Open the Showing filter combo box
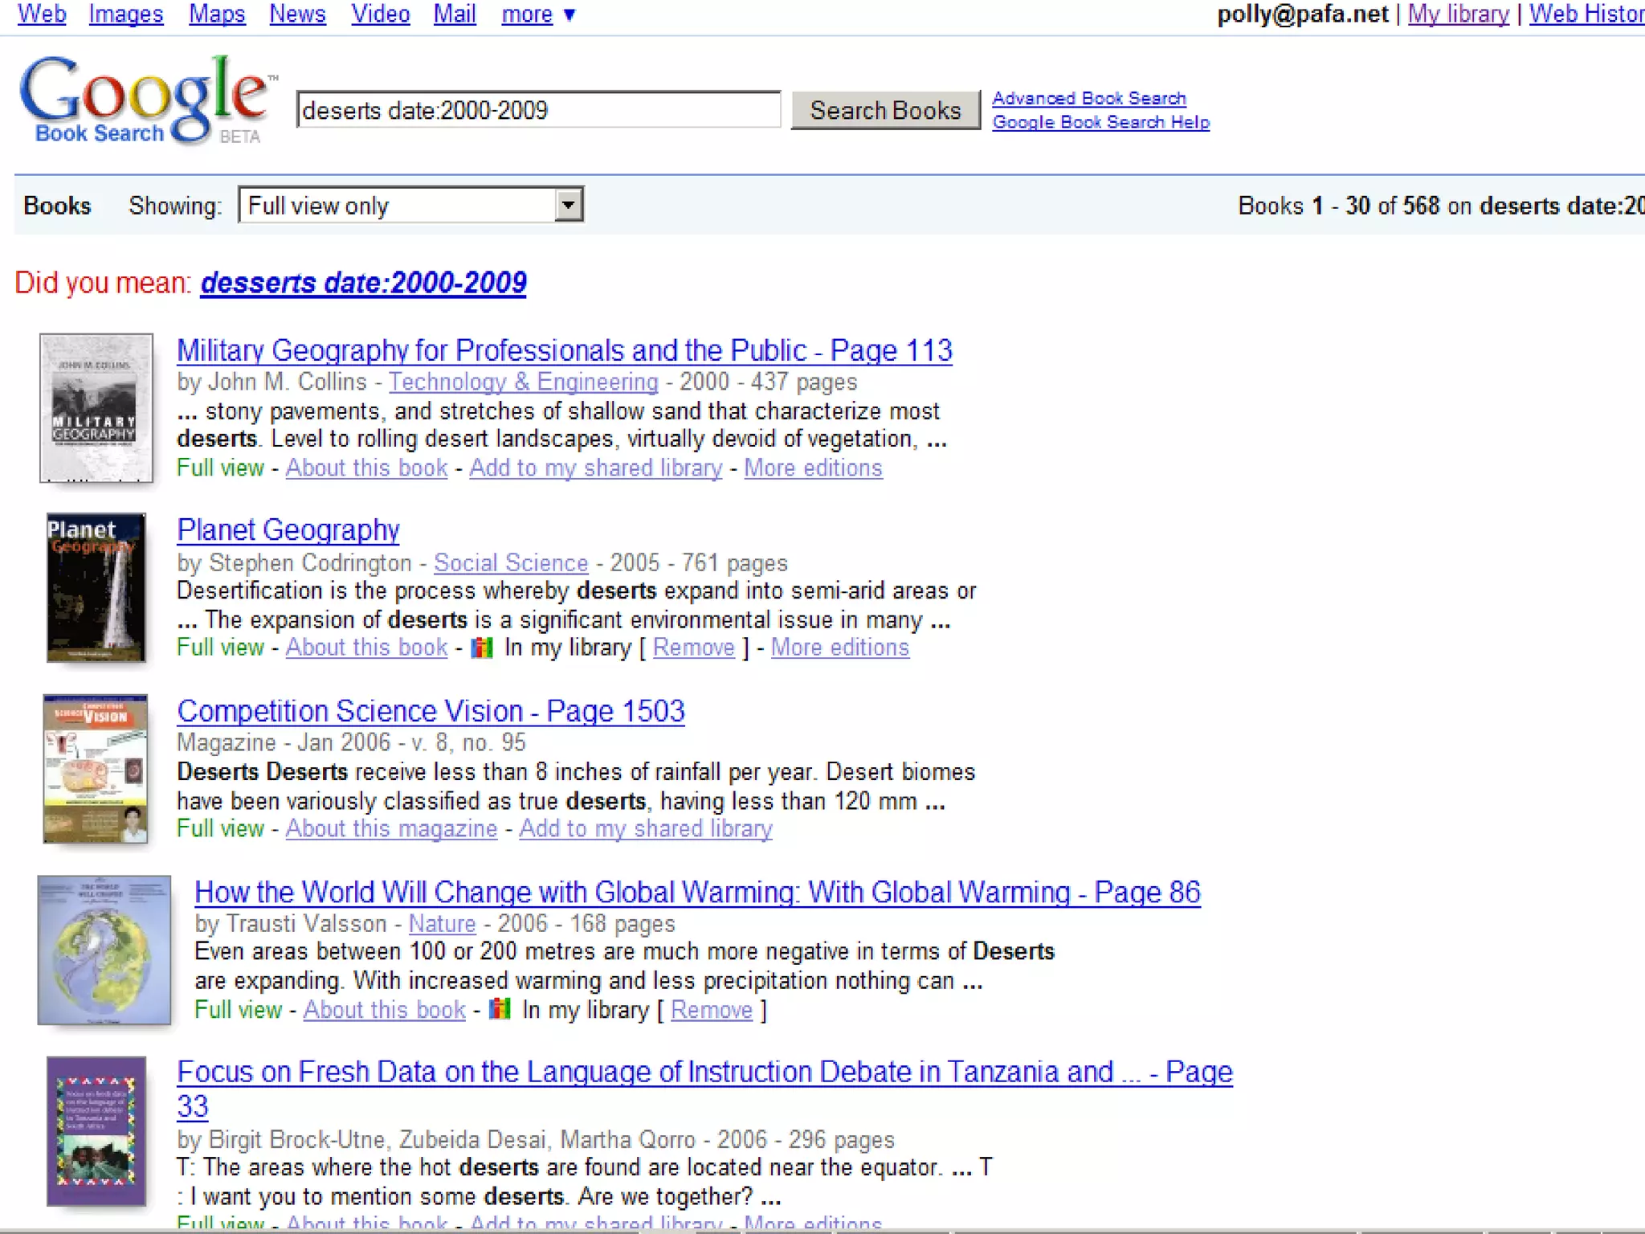This screenshot has height=1234, width=1645. coord(398,206)
